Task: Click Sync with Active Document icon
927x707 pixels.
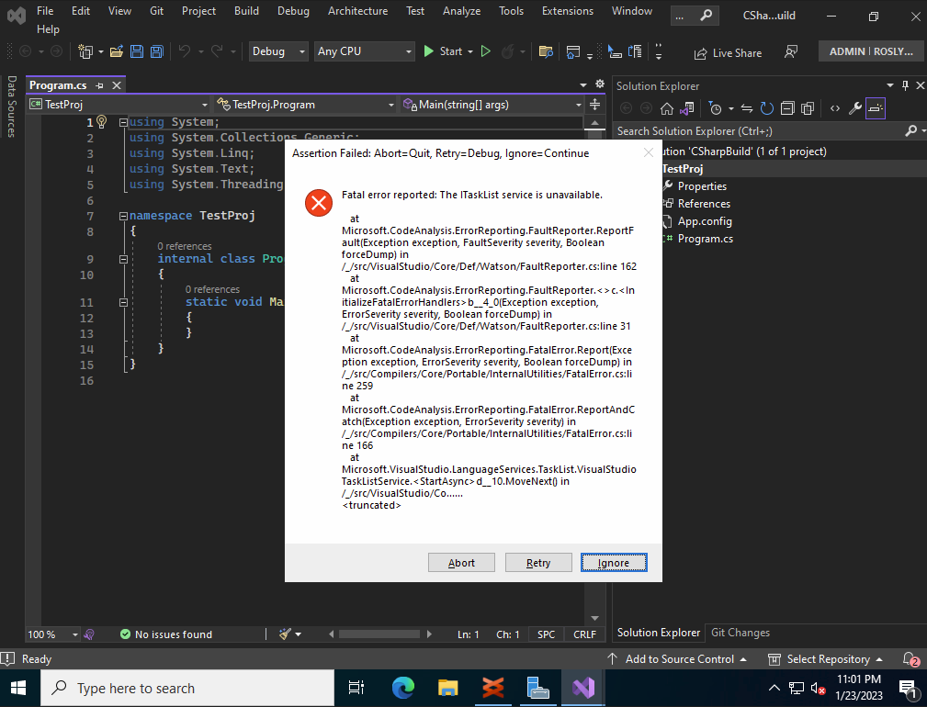Action: [747, 108]
